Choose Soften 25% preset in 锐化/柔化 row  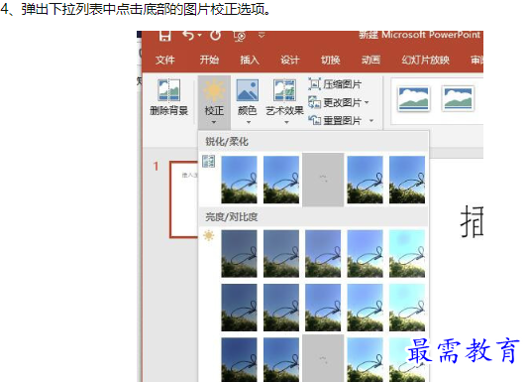[x=281, y=180]
